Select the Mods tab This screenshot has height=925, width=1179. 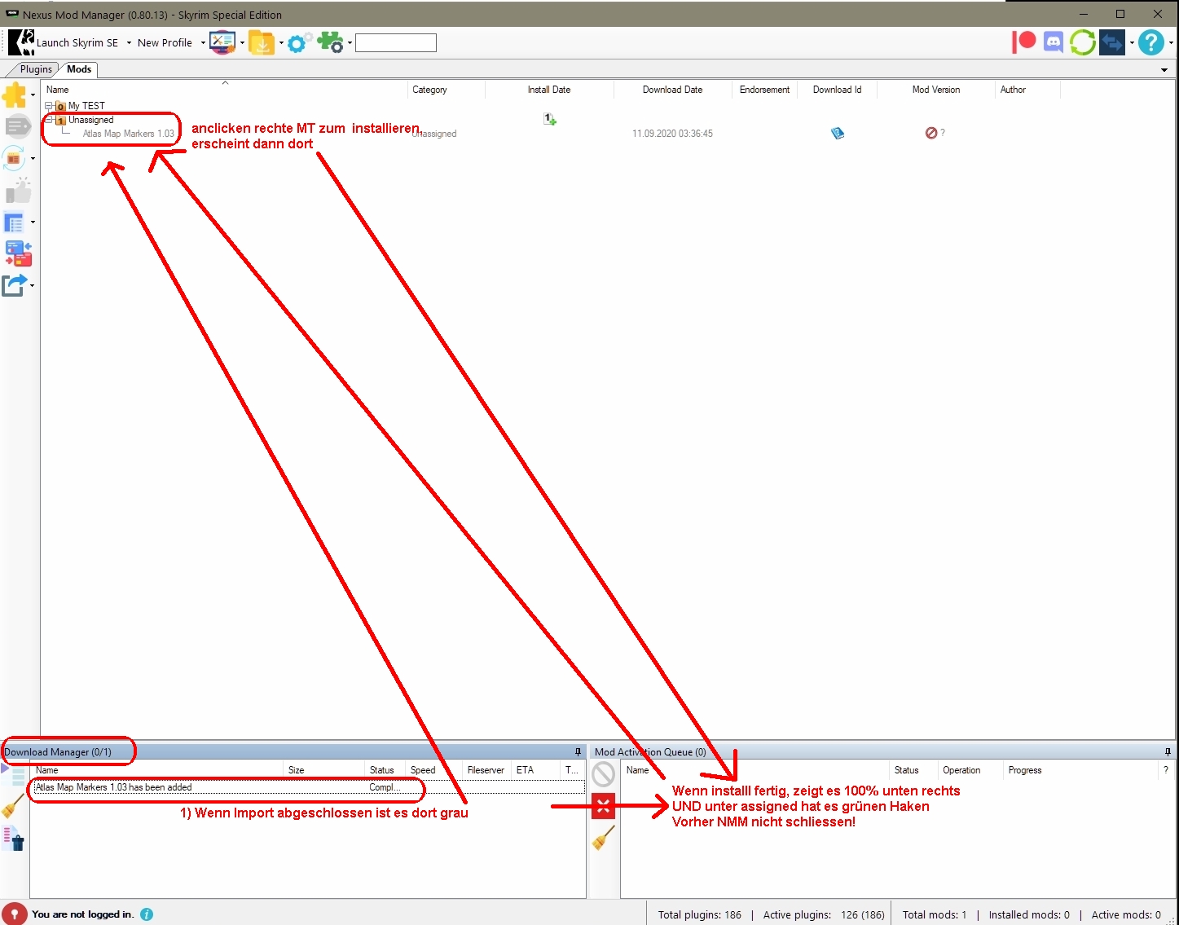[79, 69]
